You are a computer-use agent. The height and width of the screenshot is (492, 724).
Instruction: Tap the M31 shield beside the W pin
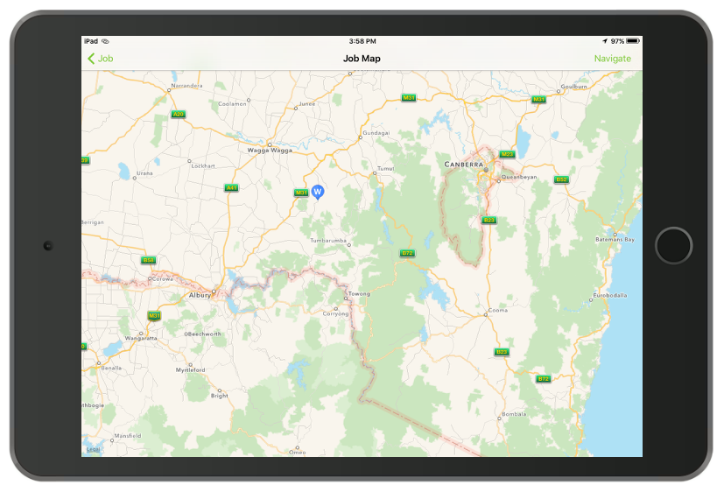pyautogui.click(x=301, y=193)
